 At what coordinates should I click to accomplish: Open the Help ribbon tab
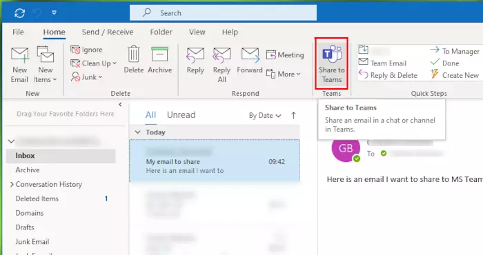[230, 32]
